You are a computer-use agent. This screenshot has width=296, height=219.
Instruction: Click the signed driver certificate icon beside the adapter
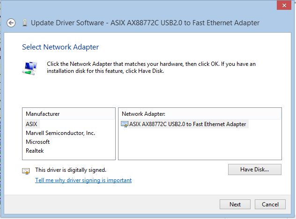click(125, 124)
